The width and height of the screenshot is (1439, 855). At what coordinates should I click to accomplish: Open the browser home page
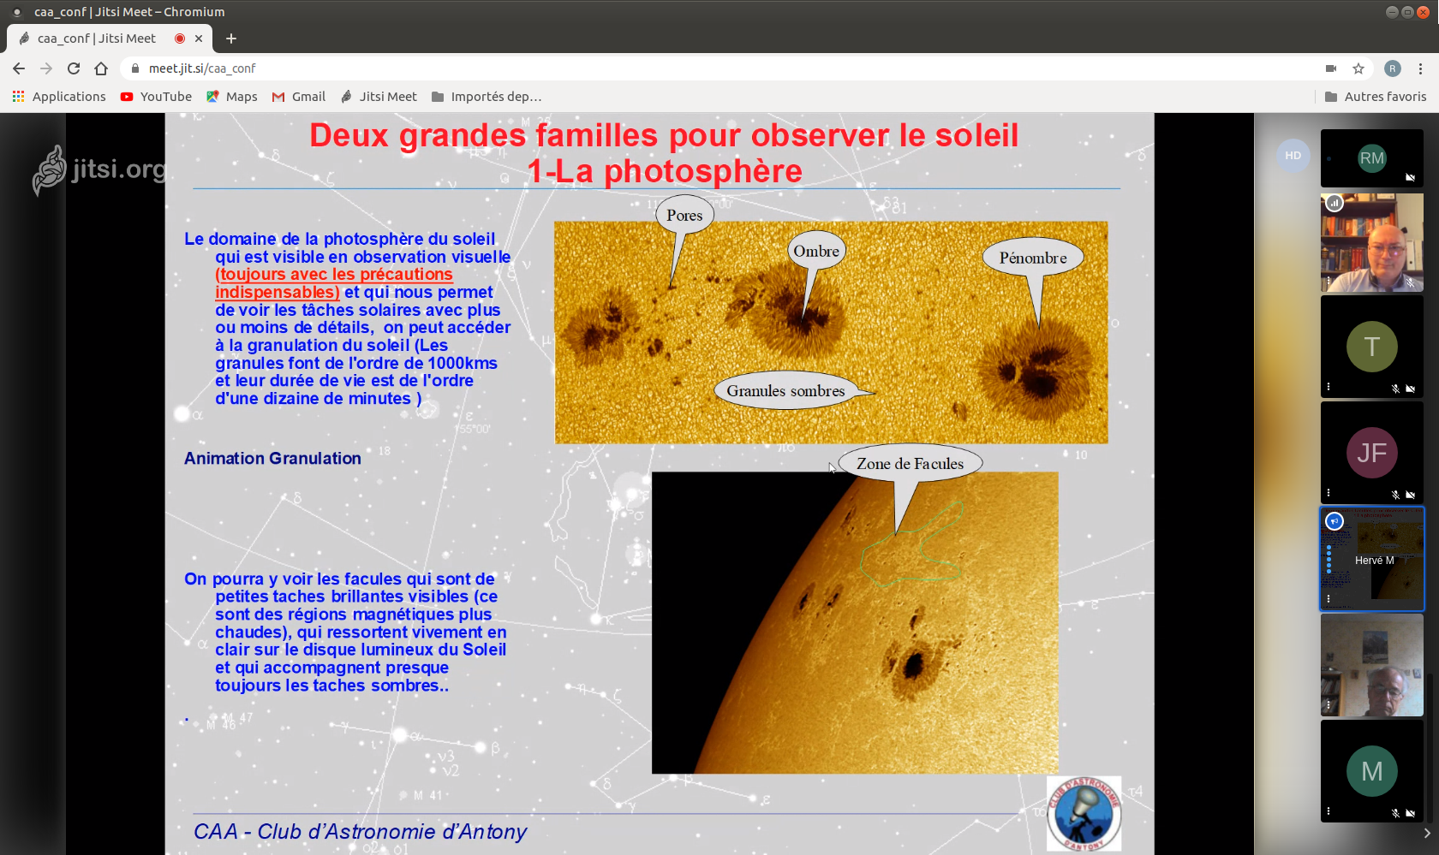coord(101,68)
